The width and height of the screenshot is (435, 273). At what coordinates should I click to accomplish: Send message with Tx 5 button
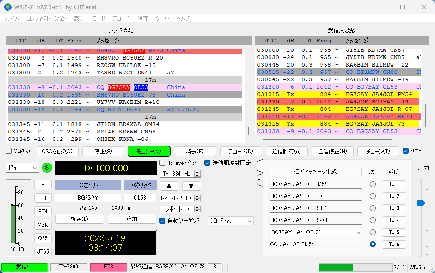pos(394,232)
